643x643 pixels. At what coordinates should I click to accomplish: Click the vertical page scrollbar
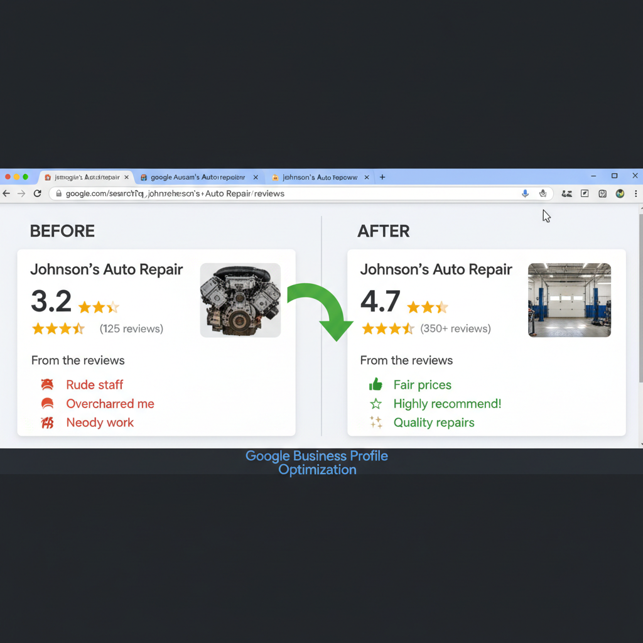(x=640, y=297)
